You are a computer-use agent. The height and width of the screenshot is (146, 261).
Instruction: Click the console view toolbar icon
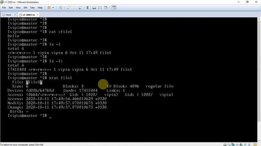click(114, 8)
